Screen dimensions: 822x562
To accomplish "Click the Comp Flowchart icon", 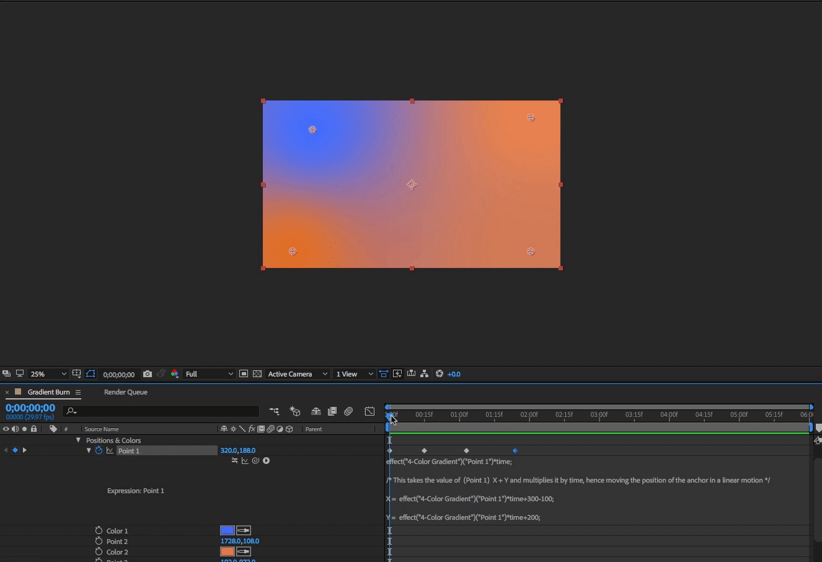I will coord(425,373).
